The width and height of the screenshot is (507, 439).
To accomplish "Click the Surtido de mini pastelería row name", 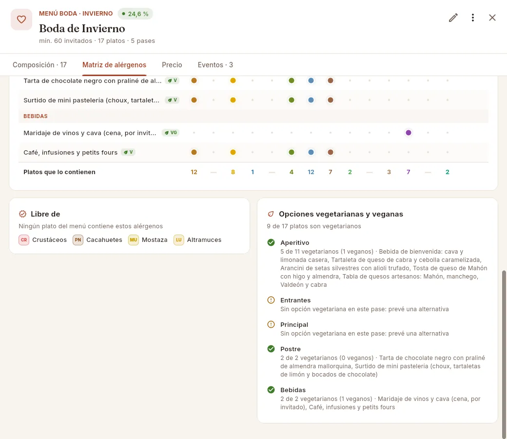I will pyautogui.click(x=92, y=100).
